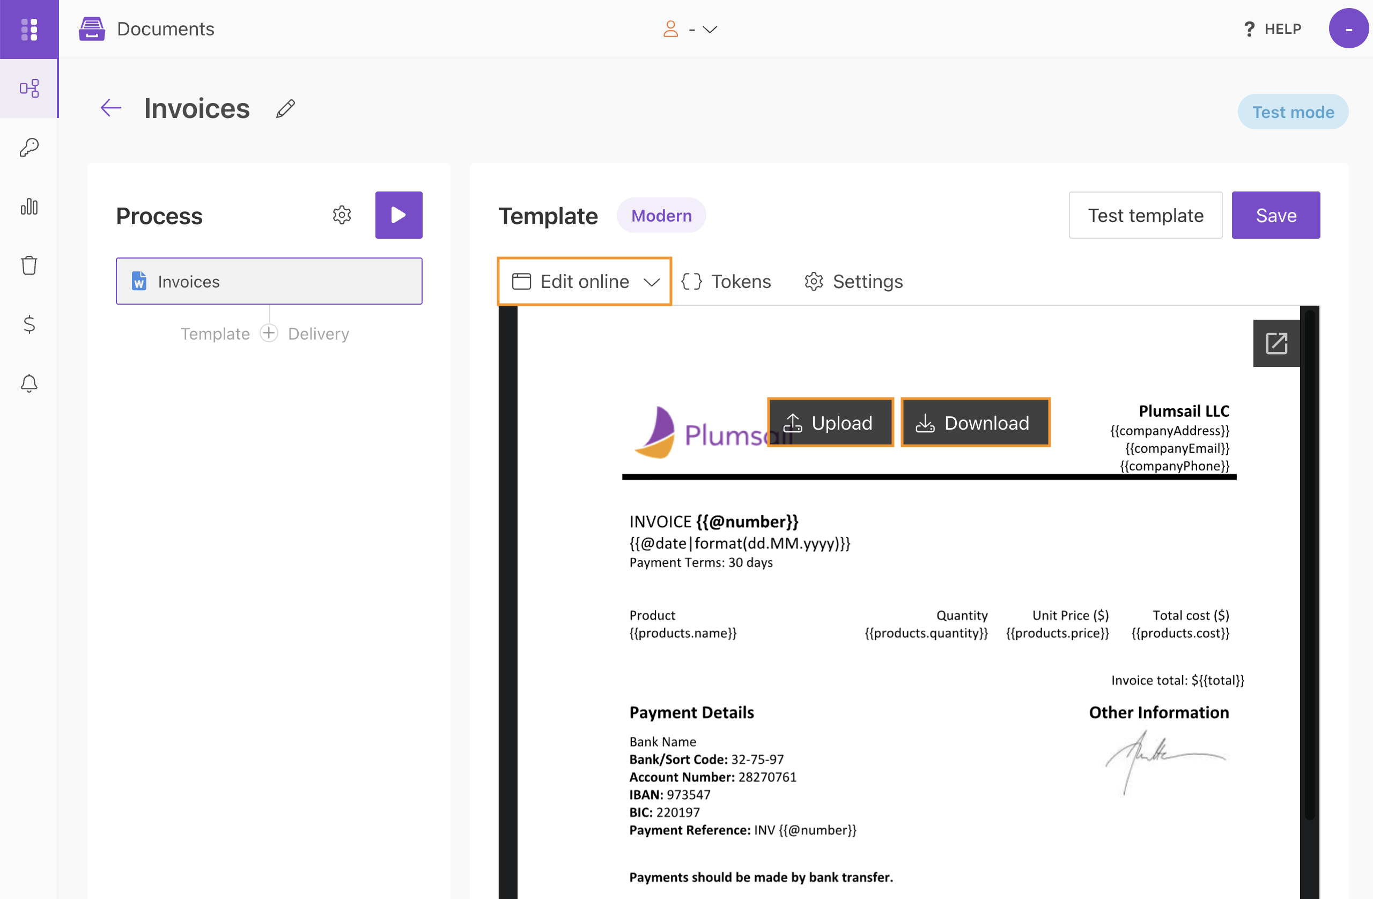Open the reports bar-chart sidebar icon
This screenshot has width=1373, height=899.
point(29,207)
